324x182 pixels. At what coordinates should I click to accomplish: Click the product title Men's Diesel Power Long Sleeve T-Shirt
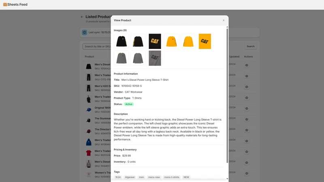[145, 80]
